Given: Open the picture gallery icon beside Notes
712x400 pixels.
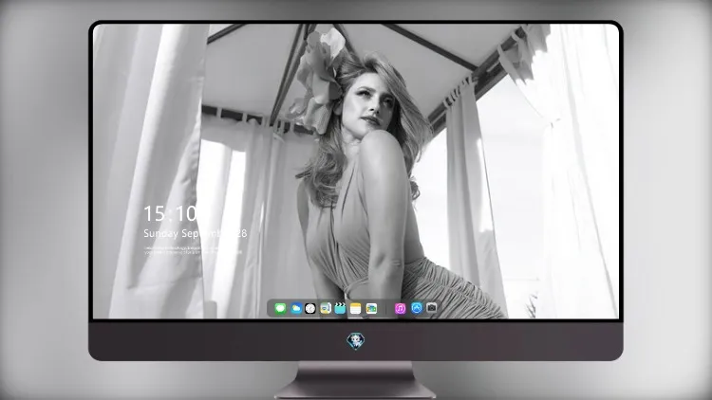Looking at the screenshot, I should coord(371,308).
